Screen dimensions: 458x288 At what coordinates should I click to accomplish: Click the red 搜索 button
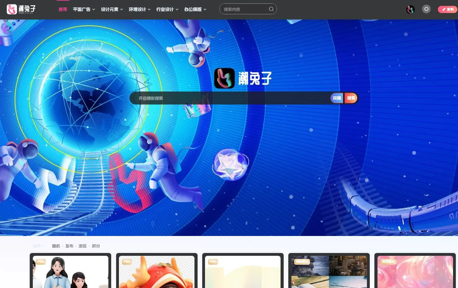click(351, 98)
